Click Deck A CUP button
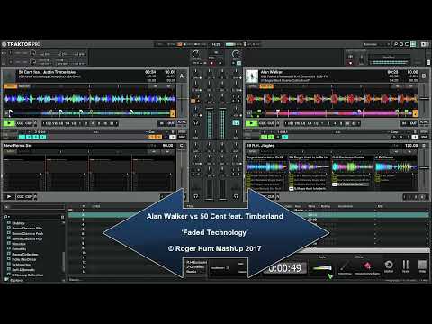Screen dimensions: 432x324 (x=29, y=123)
